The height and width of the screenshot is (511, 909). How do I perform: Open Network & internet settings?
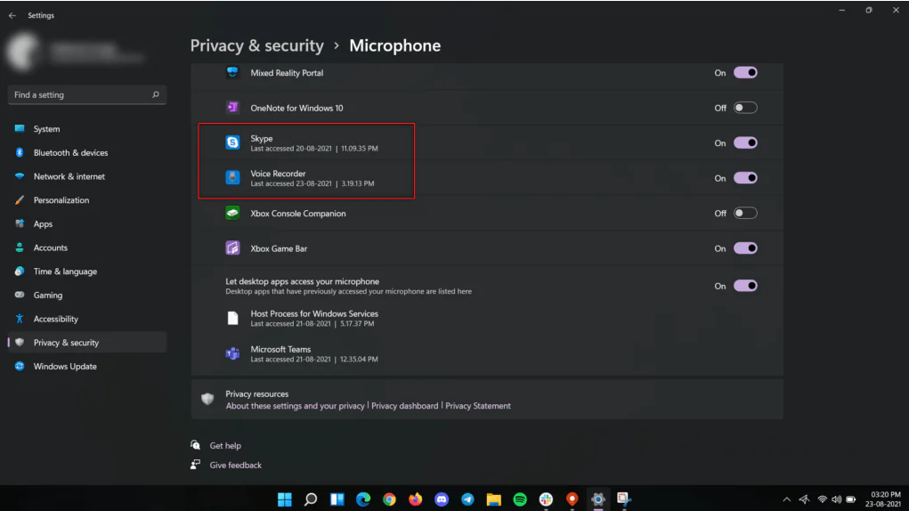[x=87, y=176]
